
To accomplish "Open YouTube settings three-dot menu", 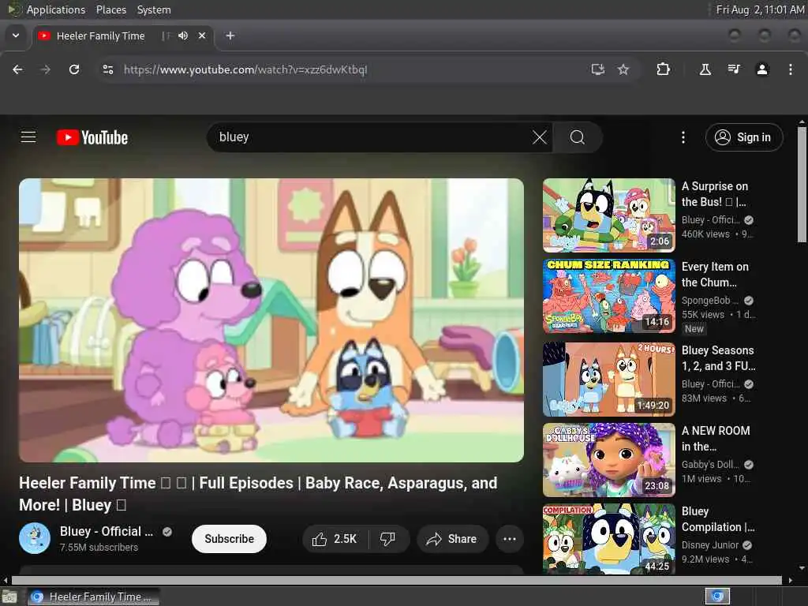I will (x=683, y=137).
